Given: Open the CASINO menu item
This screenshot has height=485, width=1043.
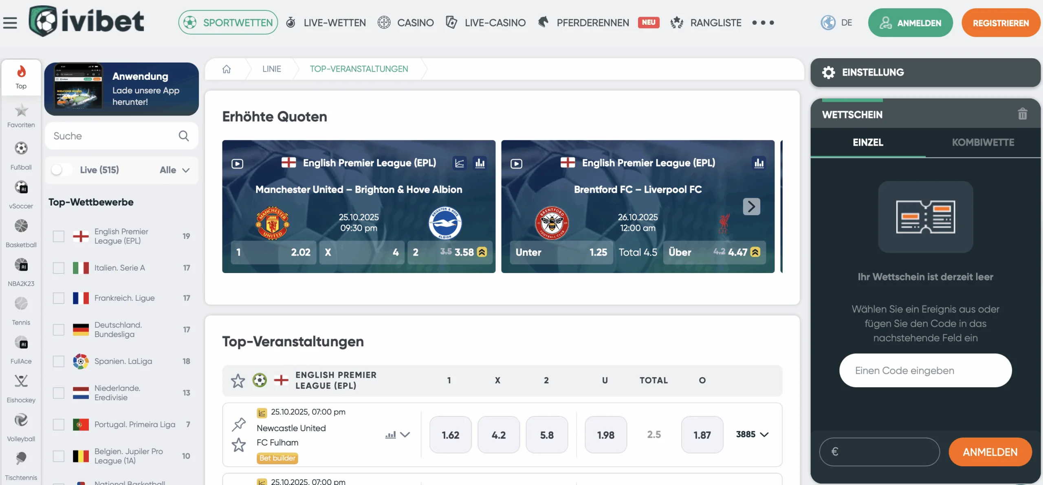Looking at the screenshot, I should (x=415, y=22).
